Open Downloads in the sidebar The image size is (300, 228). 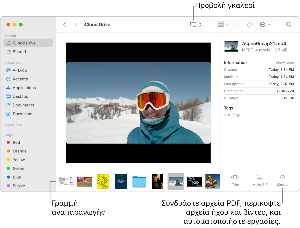click(23, 114)
